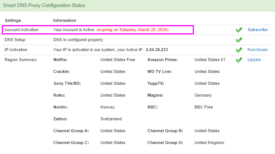
Task: Open the Subscribe link
Action: [x=258, y=30]
